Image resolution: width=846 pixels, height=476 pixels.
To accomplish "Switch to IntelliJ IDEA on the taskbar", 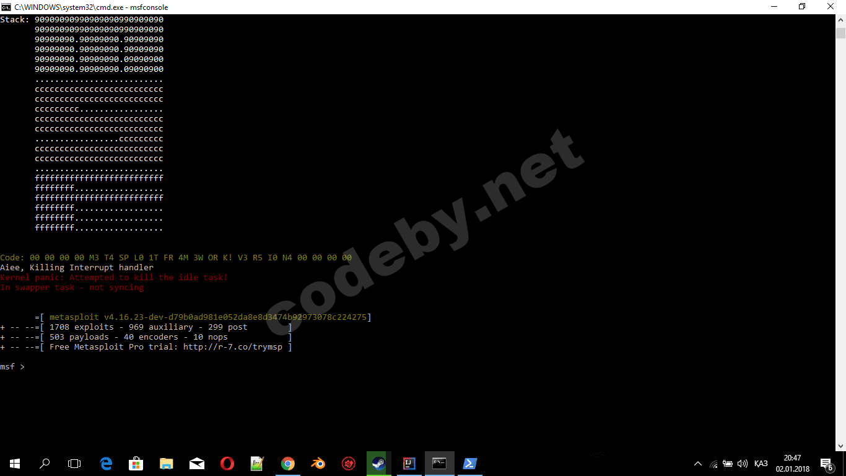I will click(409, 464).
